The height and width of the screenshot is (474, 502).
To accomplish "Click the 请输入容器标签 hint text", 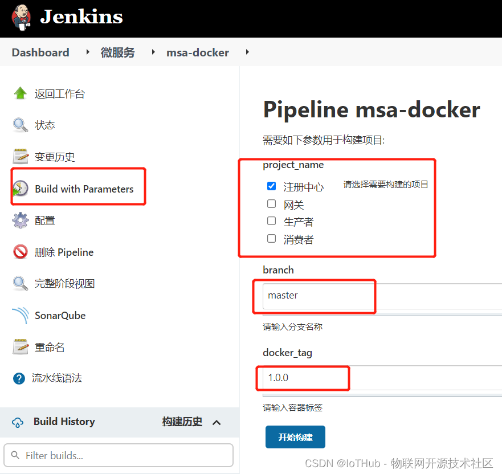I will tap(293, 408).
